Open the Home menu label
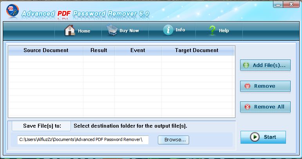Screen dimensions: 302x159 tap(84, 31)
